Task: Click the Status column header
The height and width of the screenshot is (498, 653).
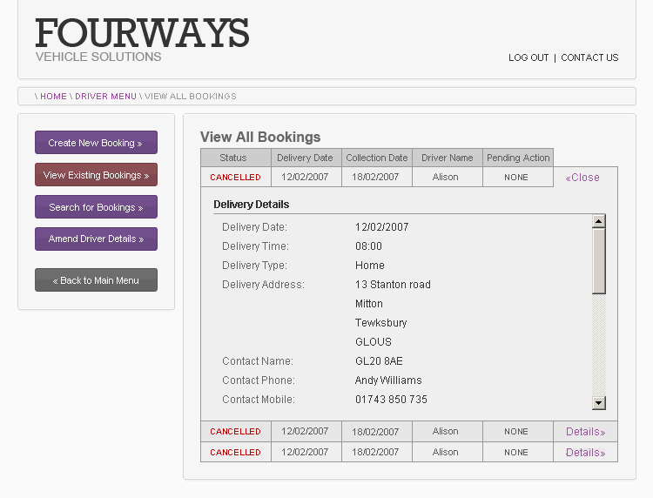Action: (x=233, y=158)
